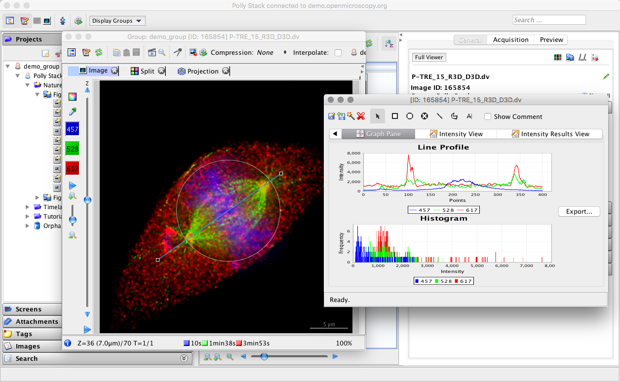Toggle the Interpolate checkbox
Image resolution: width=620 pixels, height=382 pixels.
(x=338, y=53)
